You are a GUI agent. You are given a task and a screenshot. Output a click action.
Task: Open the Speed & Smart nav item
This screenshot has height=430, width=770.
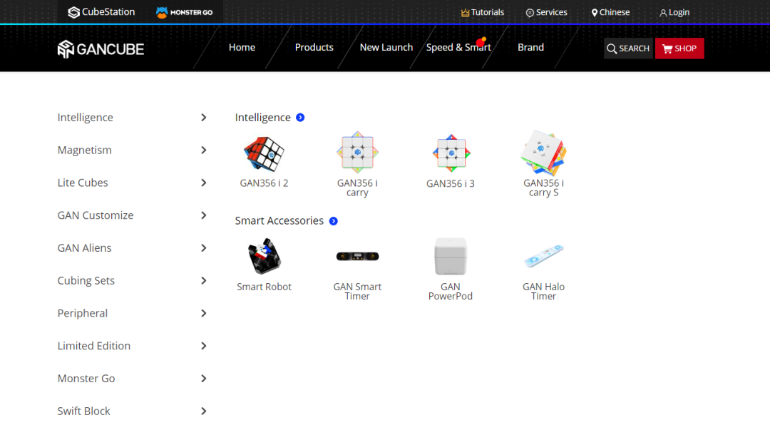(458, 48)
